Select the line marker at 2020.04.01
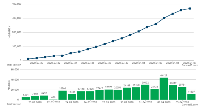Image resolution: width=205 pixels, height=111 pixels. [138, 31]
